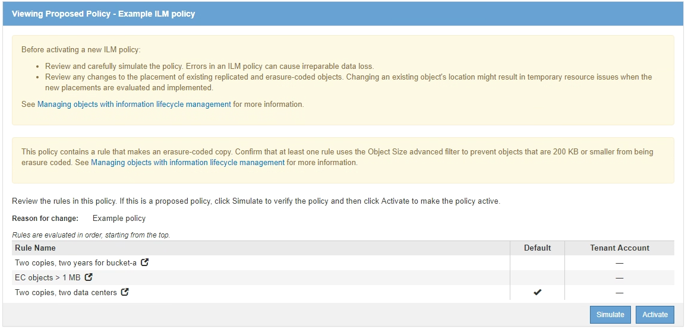
Task: Select rule name Two copies, two data centers
Action: click(x=65, y=292)
